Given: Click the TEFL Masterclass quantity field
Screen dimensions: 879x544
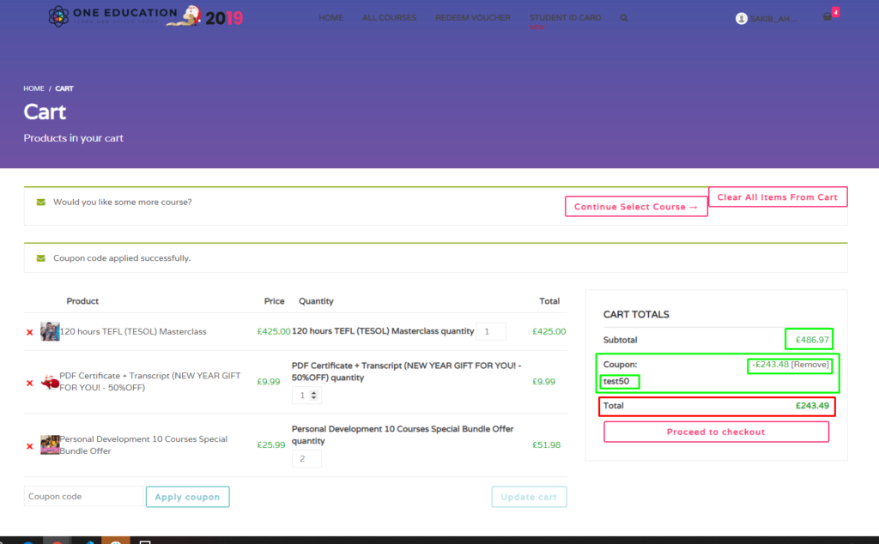Looking at the screenshot, I should click(x=490, y=332).
